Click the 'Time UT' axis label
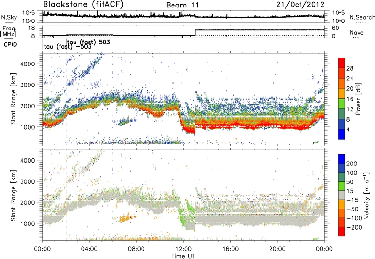 tap(183, 256)
